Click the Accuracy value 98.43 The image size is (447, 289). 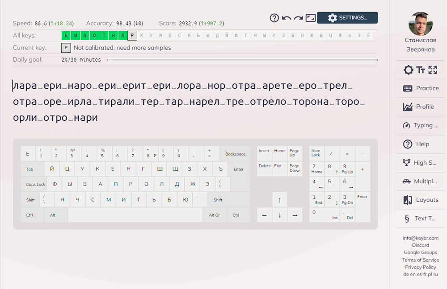pyautogui.click(x=124, y=23)
